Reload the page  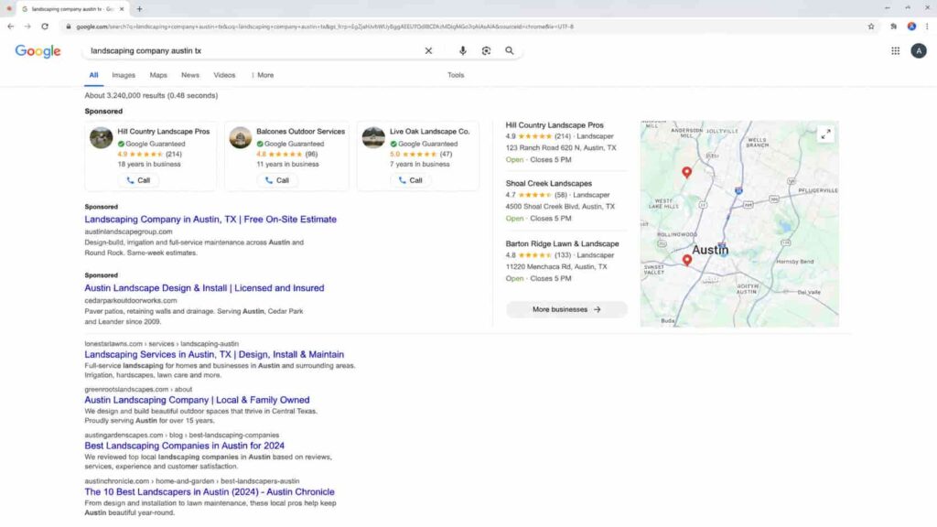(45, 27)
